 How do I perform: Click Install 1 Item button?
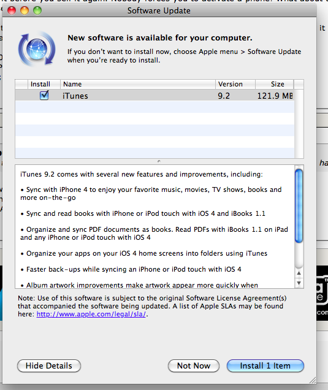(265, 366)
